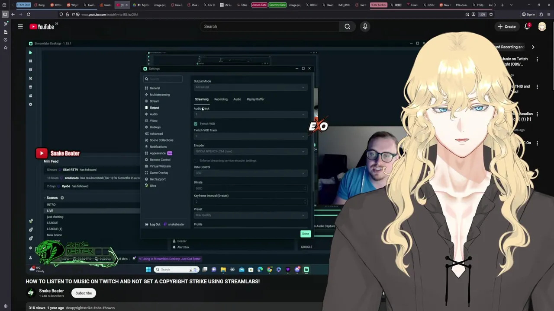Click the #copyrightstrike hashtag
Screen dimensions: 554x311
point(79,308)
